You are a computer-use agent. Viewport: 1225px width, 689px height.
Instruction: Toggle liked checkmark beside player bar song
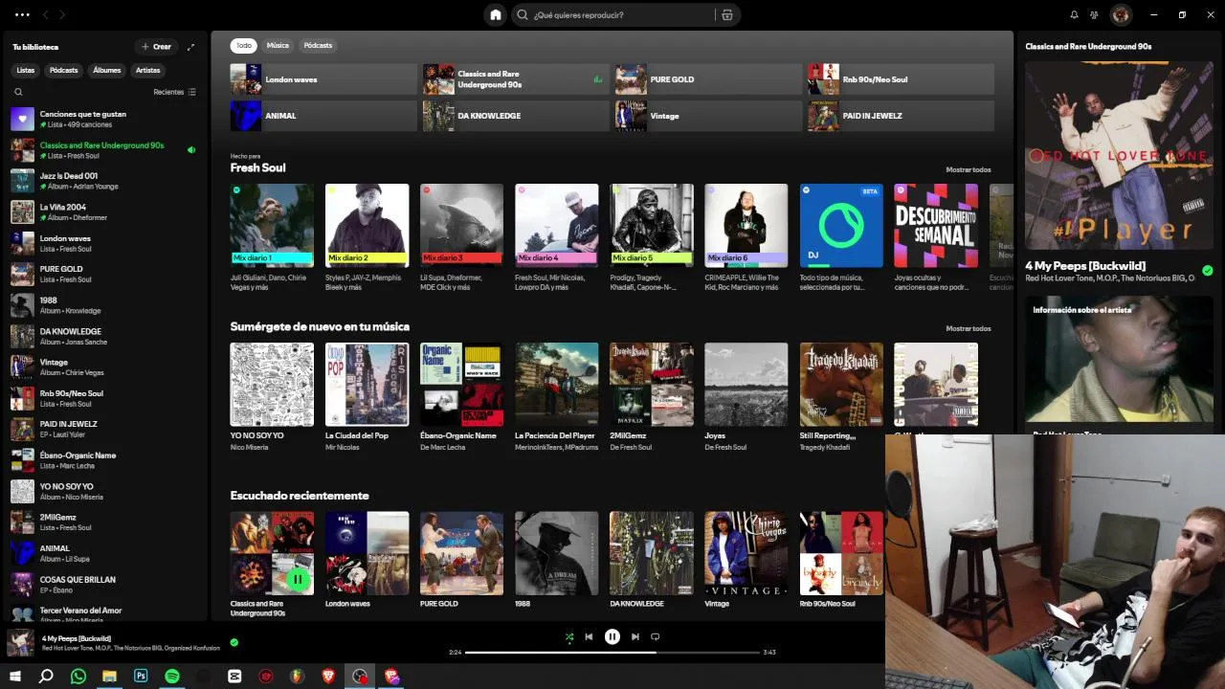[x=234, y=642]
